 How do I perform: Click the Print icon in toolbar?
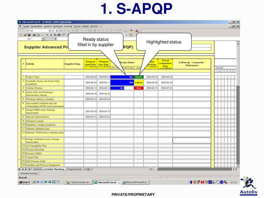click(x=34, y=35)
